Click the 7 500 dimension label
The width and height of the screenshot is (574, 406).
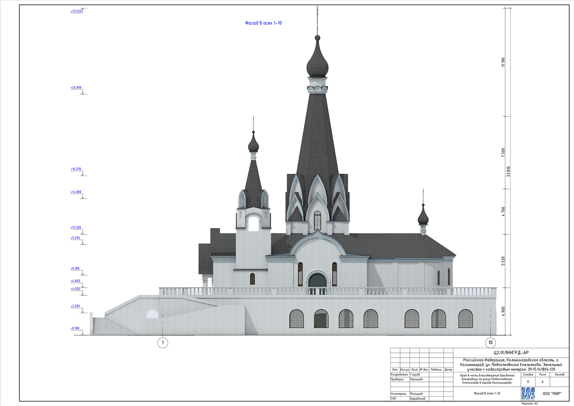pos(503,152)
